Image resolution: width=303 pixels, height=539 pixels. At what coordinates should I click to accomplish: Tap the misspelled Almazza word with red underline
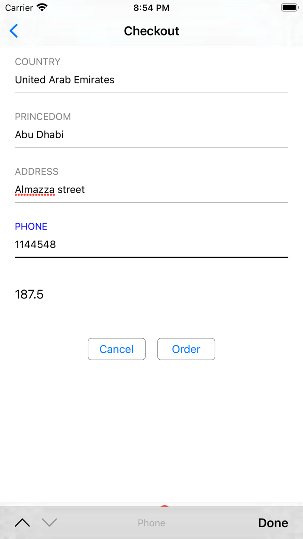(x=34, y=189)
